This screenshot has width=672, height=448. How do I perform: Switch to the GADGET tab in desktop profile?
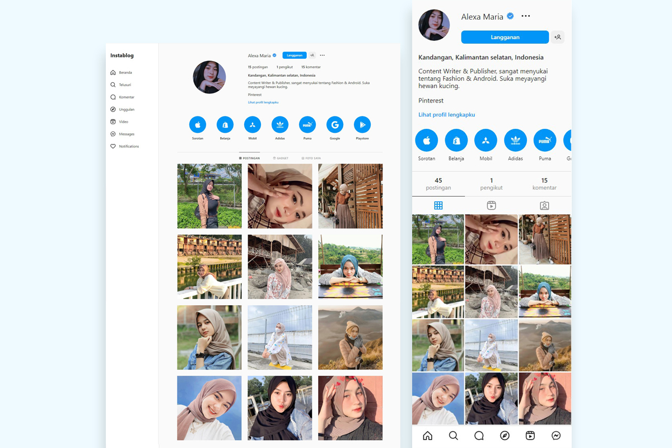(281, 158)
